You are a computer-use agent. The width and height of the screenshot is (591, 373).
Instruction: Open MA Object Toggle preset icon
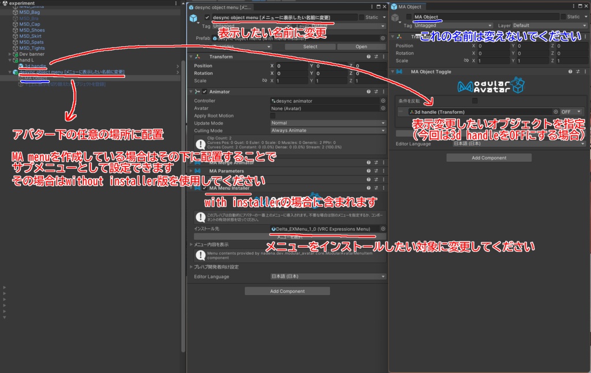[x=578, y=71]
